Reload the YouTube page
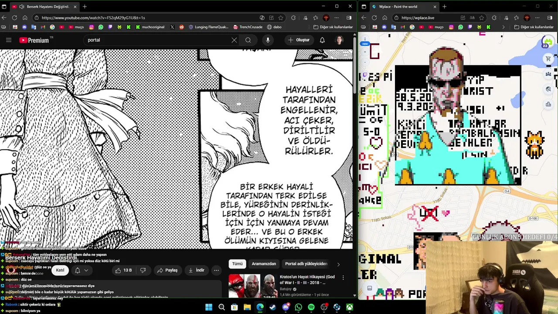This screenshot has height=314, width=558. (x=14, y=18)
